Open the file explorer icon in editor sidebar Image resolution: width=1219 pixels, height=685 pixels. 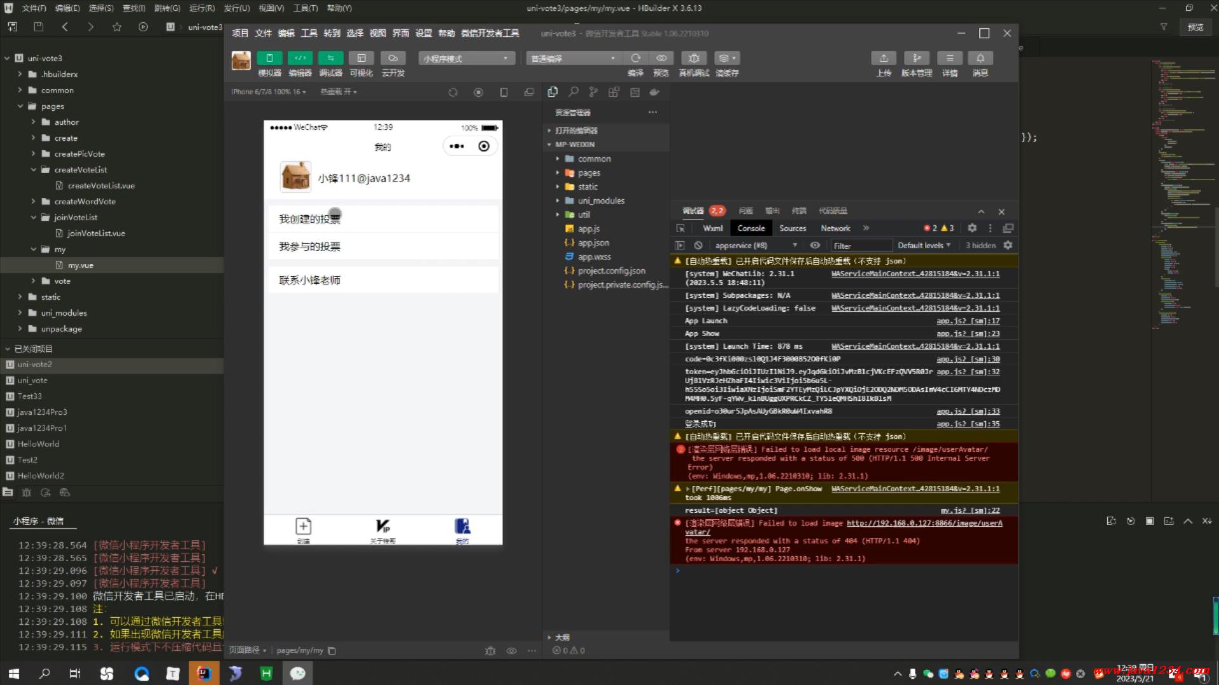click(x=553, y=92)
